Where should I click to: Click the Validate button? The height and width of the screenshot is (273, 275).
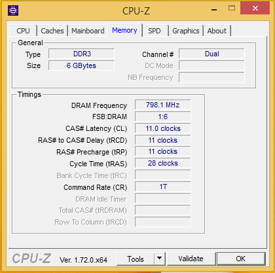click(x=191, y=259)
